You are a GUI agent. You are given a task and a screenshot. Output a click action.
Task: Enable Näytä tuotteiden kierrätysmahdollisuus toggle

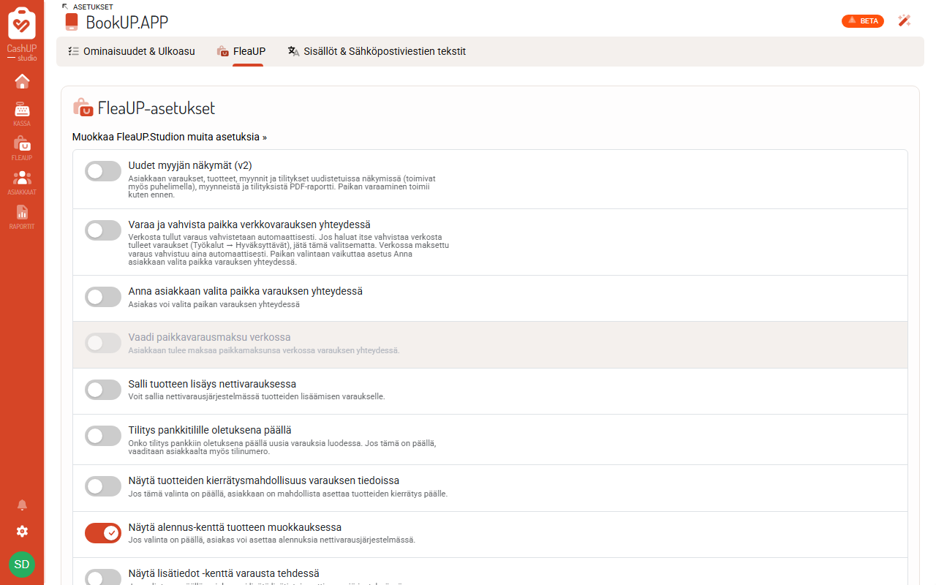coord(103,486)
